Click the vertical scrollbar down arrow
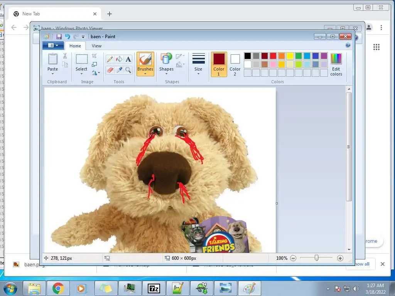 pyautogui.click(x=349, y=249)
